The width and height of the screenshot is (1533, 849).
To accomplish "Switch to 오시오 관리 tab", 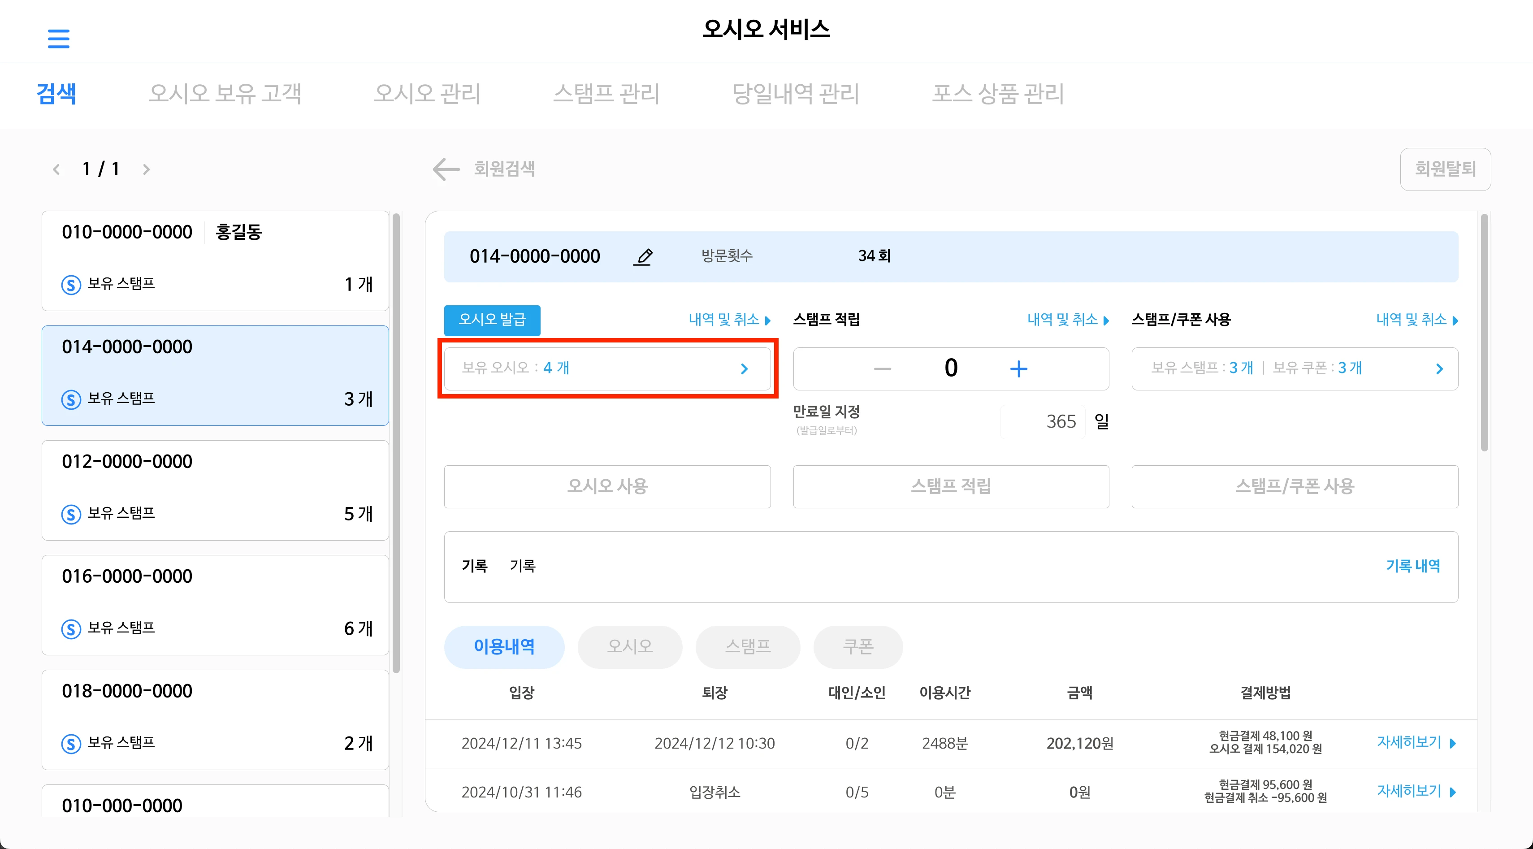I will (427, 94).
